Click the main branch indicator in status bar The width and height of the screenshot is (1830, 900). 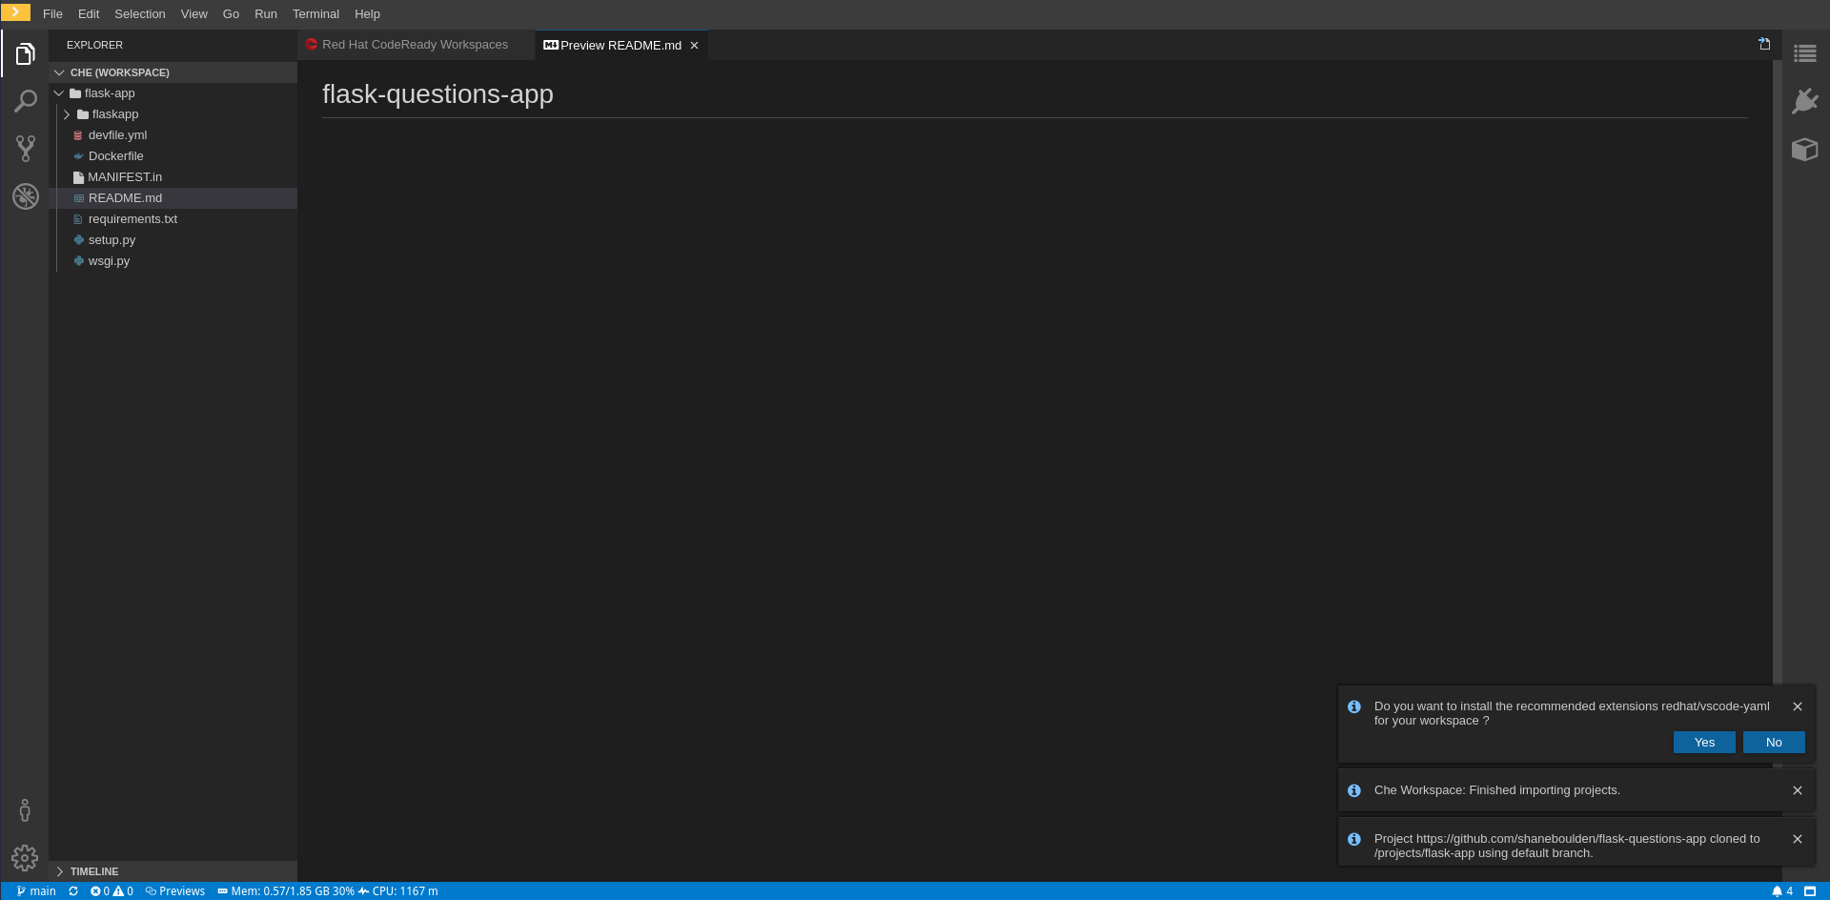[36, 891]
